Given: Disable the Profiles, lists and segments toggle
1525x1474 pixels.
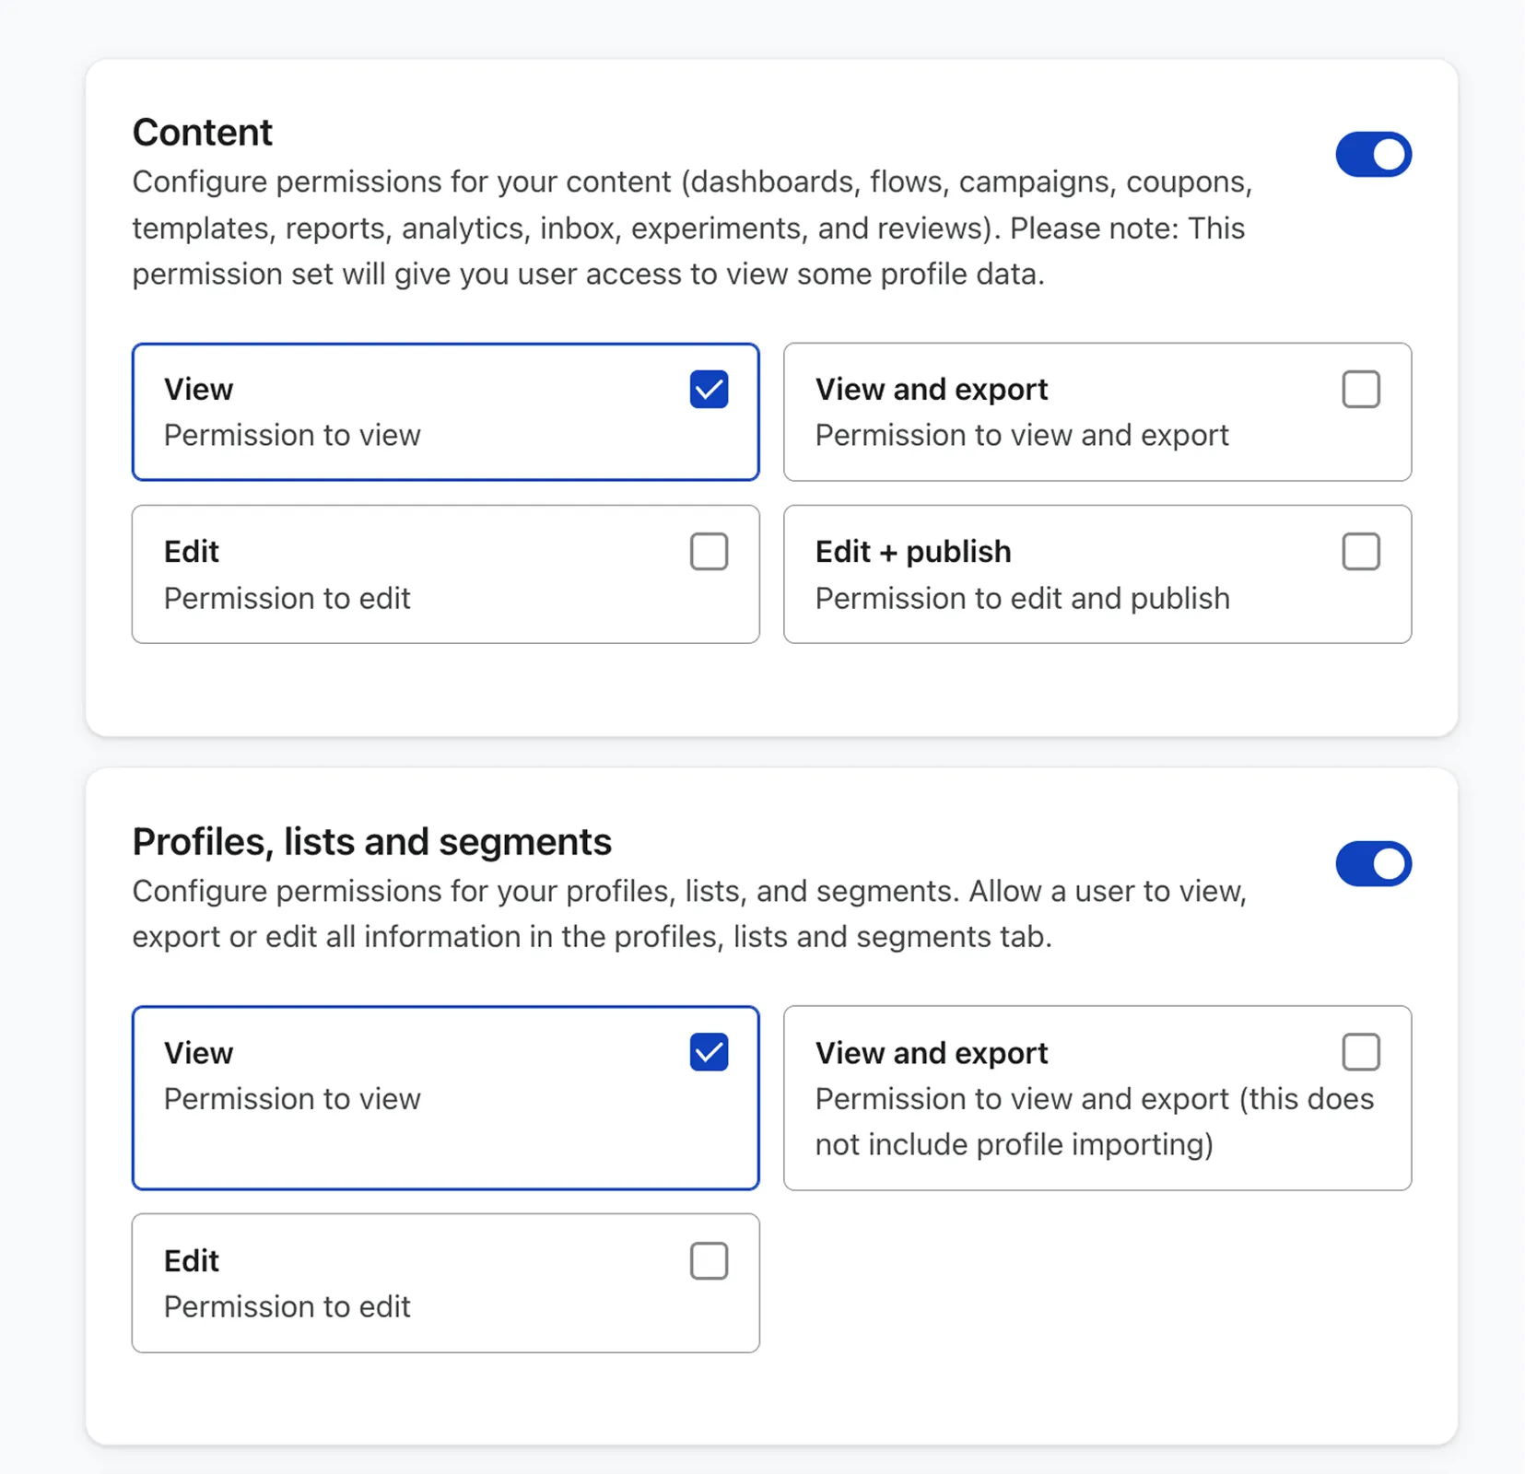Looking at the screenshot, I should point(1373,864).
